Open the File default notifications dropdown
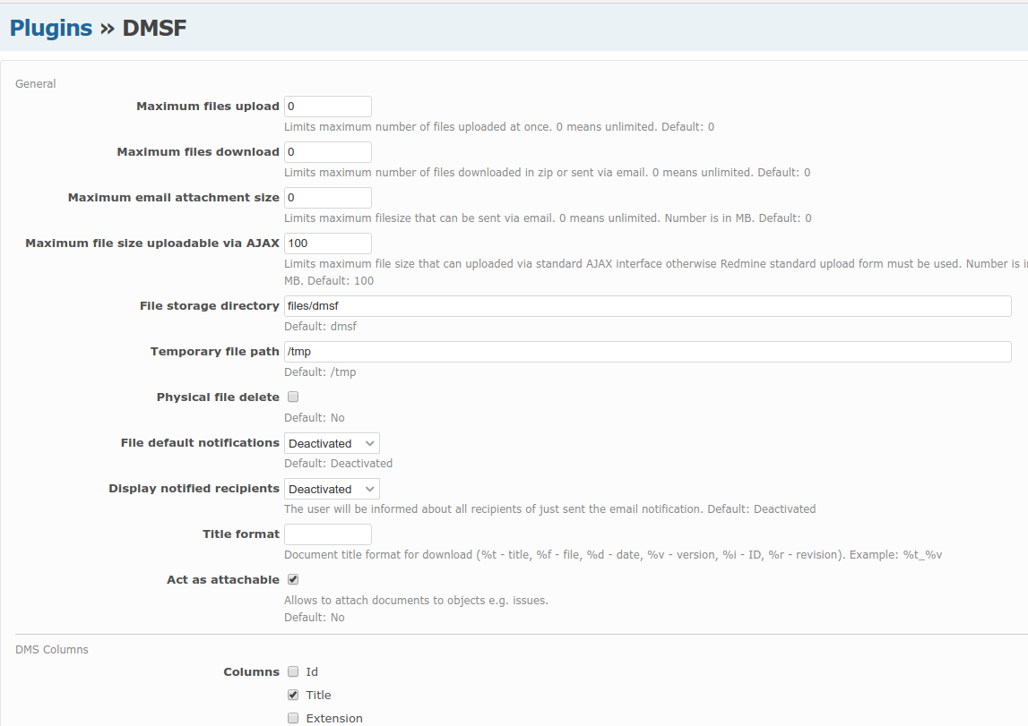The width and height of the screenshot is (1028, 726). [x=331, y=442]
